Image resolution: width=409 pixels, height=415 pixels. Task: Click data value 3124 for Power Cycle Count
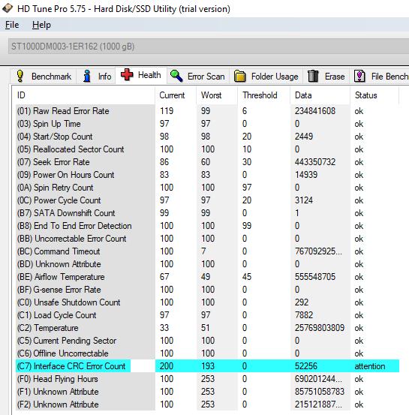tap(304, 200)
